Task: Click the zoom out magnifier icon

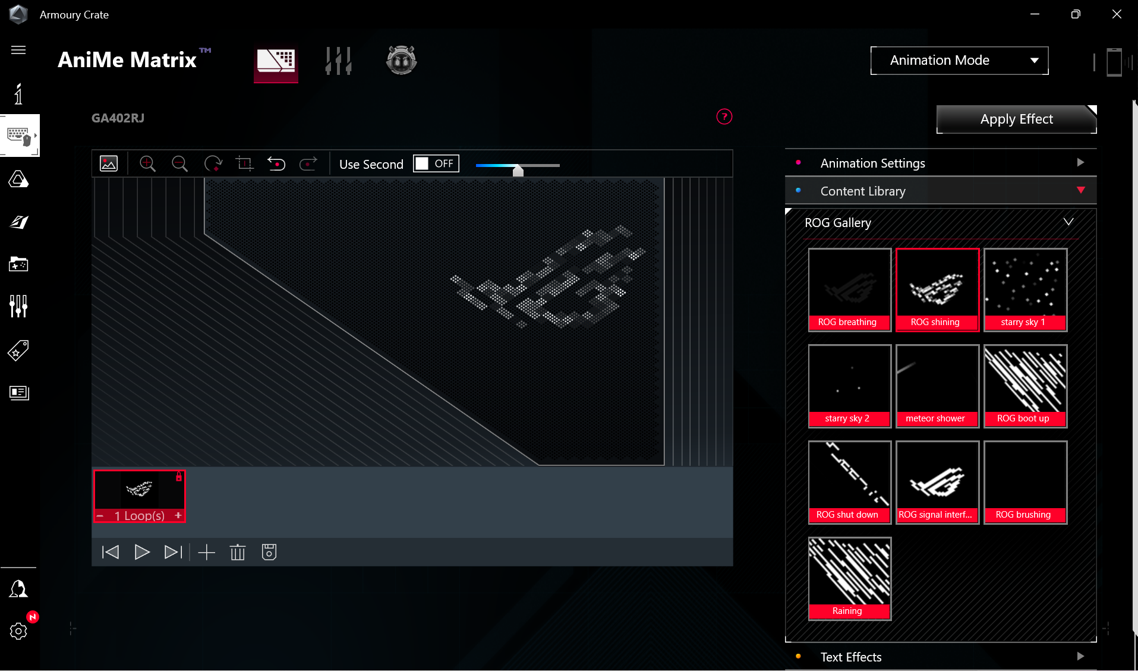Action: (179, 163)
